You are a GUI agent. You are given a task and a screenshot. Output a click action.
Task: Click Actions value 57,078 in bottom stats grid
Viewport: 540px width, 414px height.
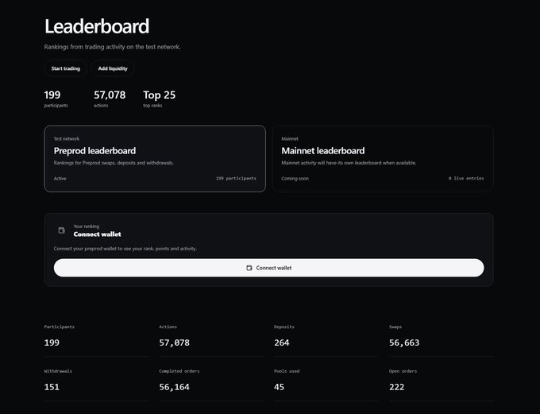[174, 342]
